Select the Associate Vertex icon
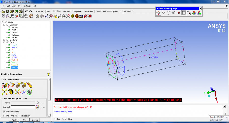The height and width of the screenshot is (123, 229). (5, 85)
